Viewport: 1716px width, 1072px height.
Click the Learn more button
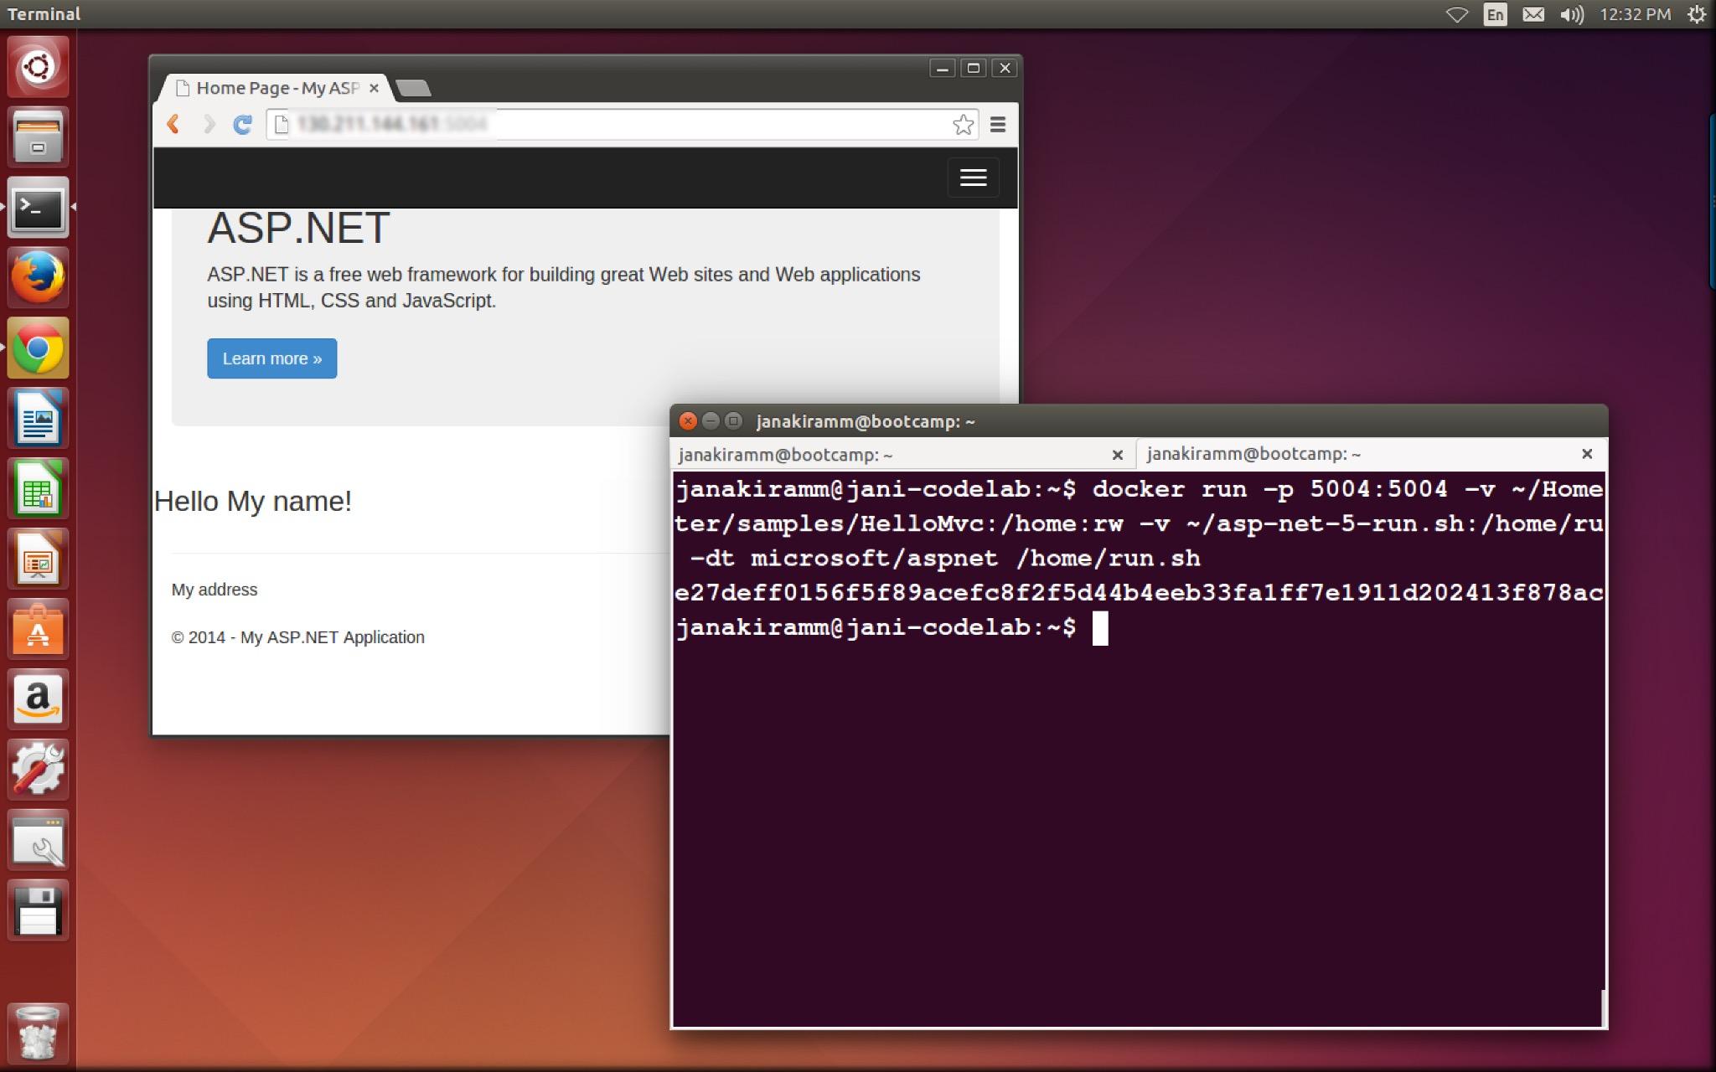(x=271, y=358)
